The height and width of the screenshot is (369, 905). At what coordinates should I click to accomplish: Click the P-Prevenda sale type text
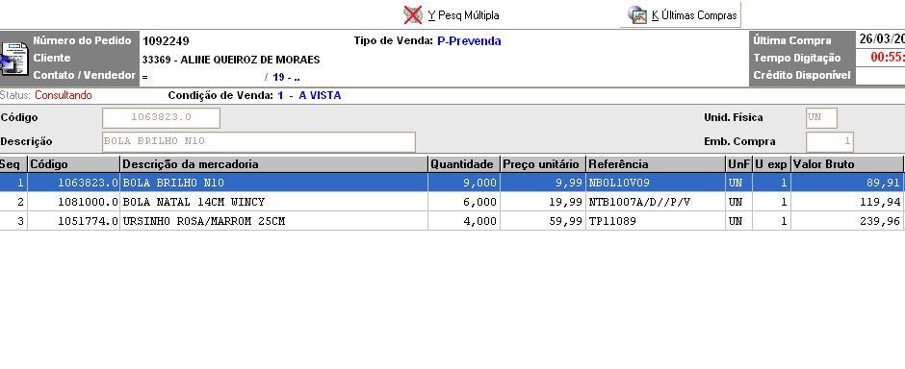pos(469,41)
